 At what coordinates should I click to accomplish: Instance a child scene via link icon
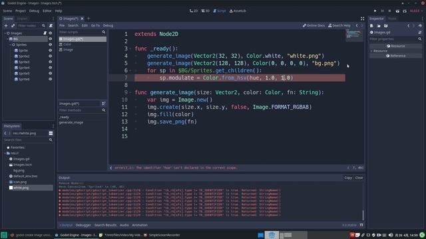[x=13, y=25]
